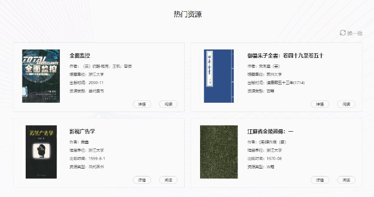This screenshot has width=374, height=197.
Task: Open the 江蘇省金陵通傳：一 title
Action: tap(271, 131)
